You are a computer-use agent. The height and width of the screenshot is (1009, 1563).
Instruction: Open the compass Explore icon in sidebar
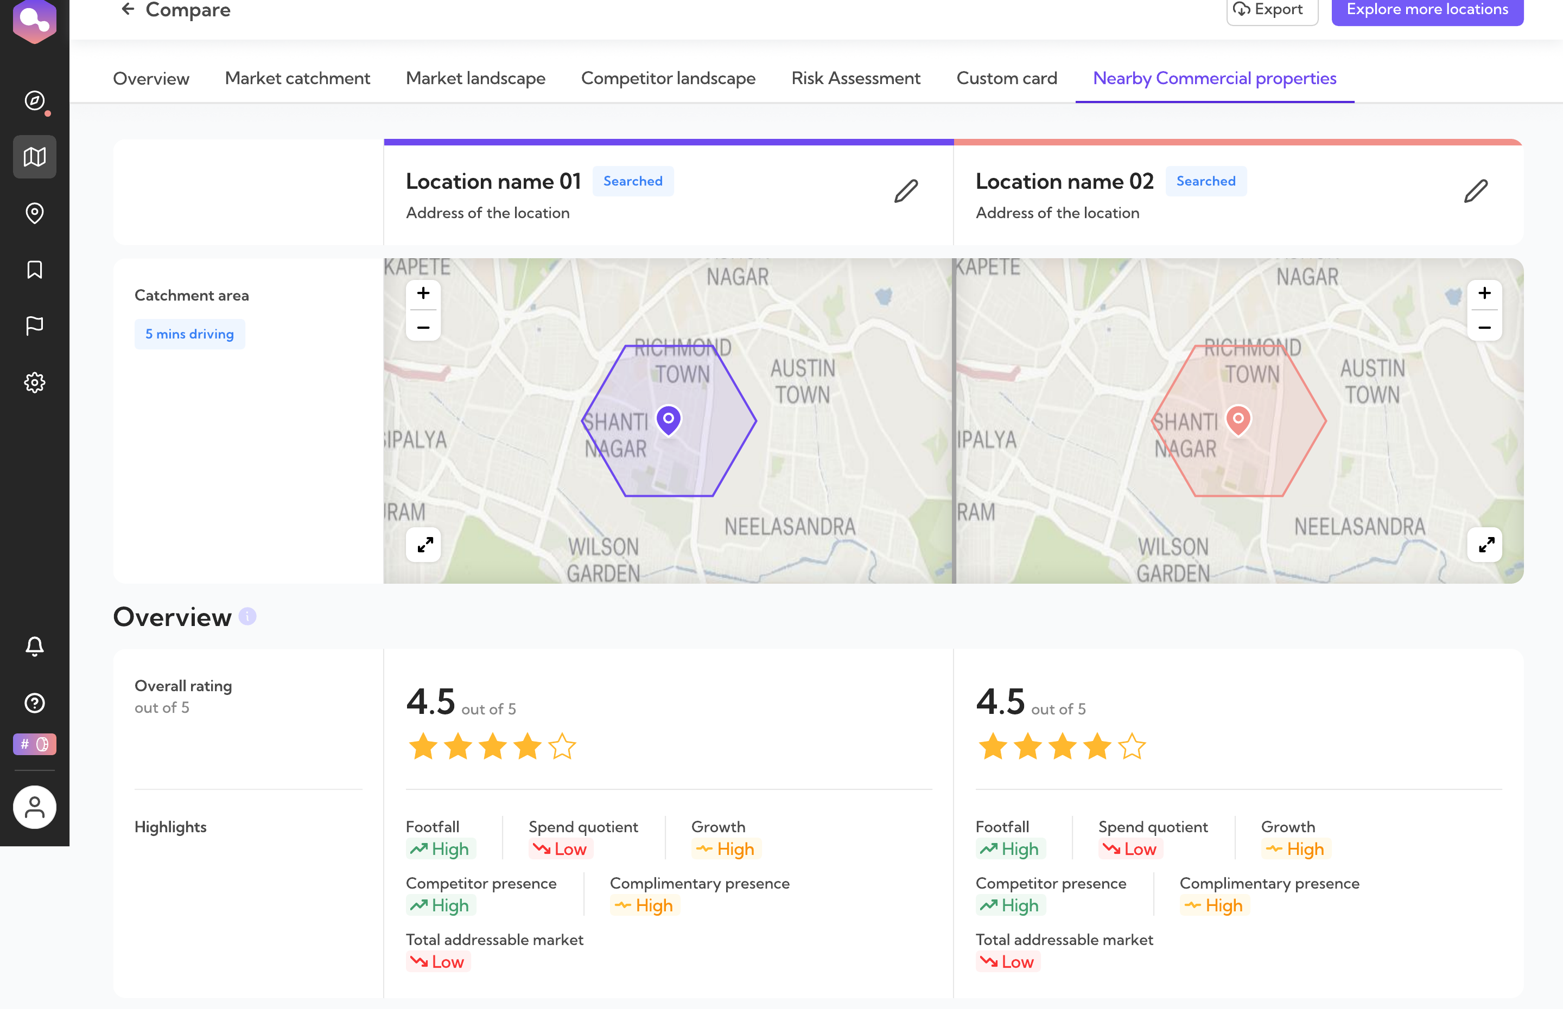pyautogui.click(x=34, y=100)
